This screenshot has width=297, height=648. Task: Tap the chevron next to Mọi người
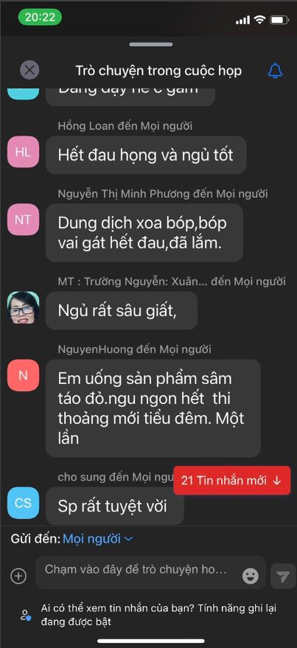click(128, 539)
